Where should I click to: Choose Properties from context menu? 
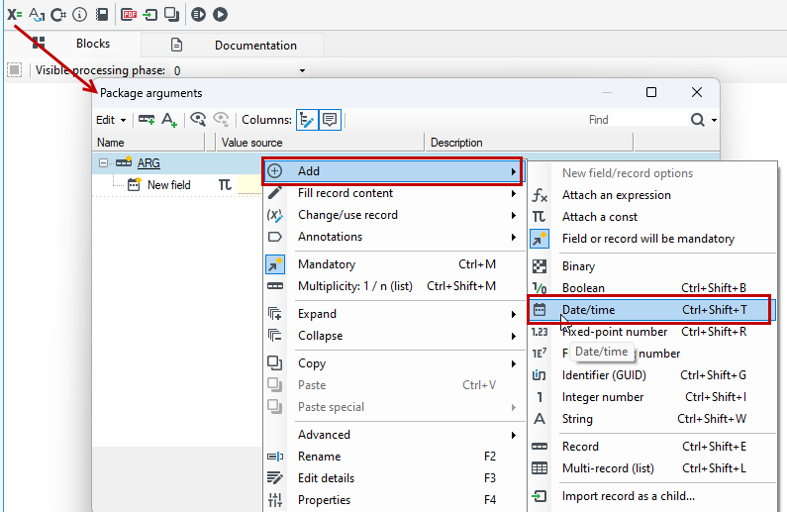click(392, 500)
